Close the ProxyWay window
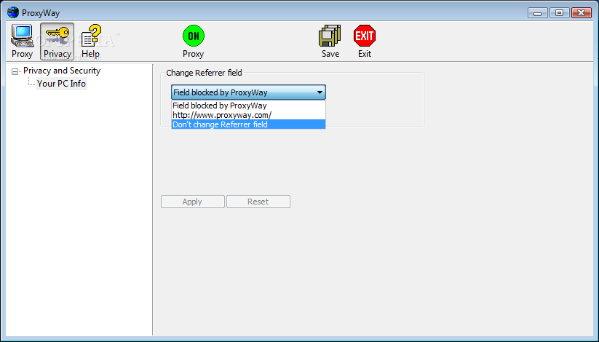The image size is (599, 342). pyautogui.click(x=582, y=13)
